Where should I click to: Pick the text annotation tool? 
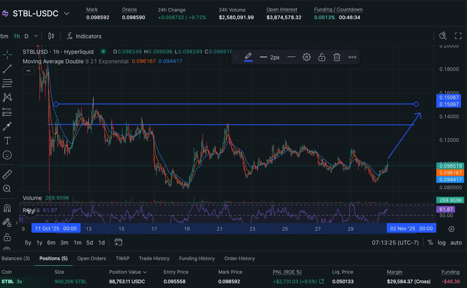[x=7, y=141]
